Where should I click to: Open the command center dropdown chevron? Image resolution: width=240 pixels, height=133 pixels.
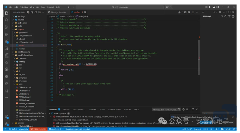pos(171,7)
